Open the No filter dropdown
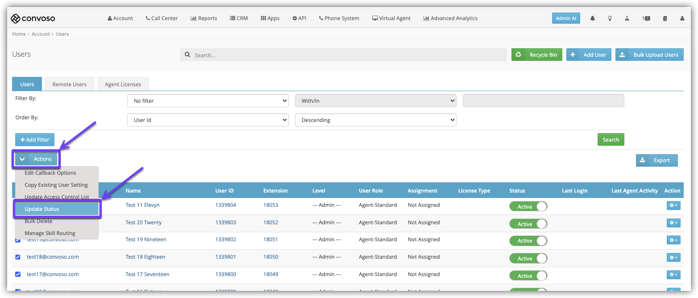Viewport: 698px width, 298px height. 208,101
